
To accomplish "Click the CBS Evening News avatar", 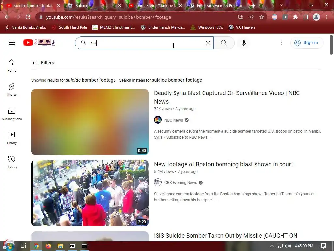I will (x=158, y=182).
